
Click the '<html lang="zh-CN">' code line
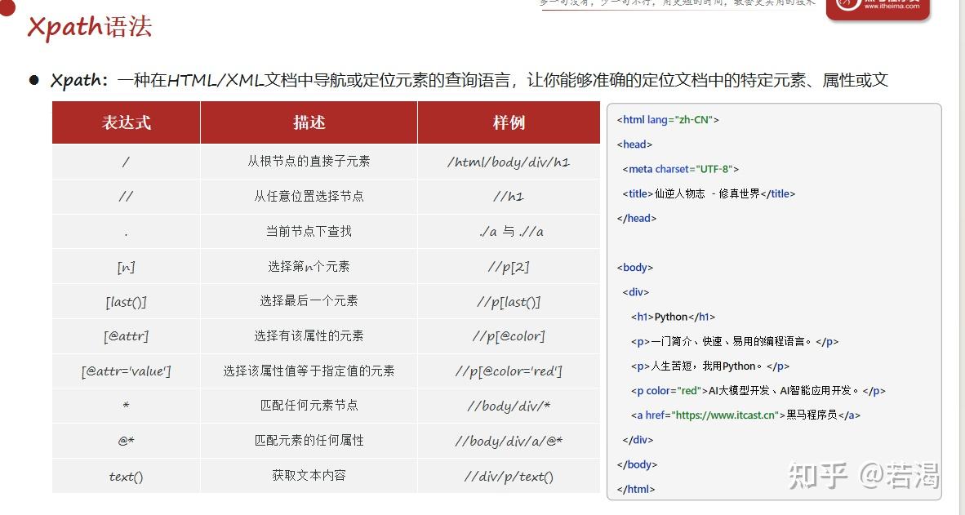668,120
